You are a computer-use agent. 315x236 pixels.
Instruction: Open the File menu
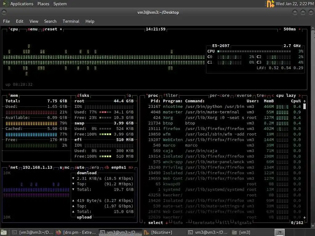pyautogui.click(x=6, y=21)
